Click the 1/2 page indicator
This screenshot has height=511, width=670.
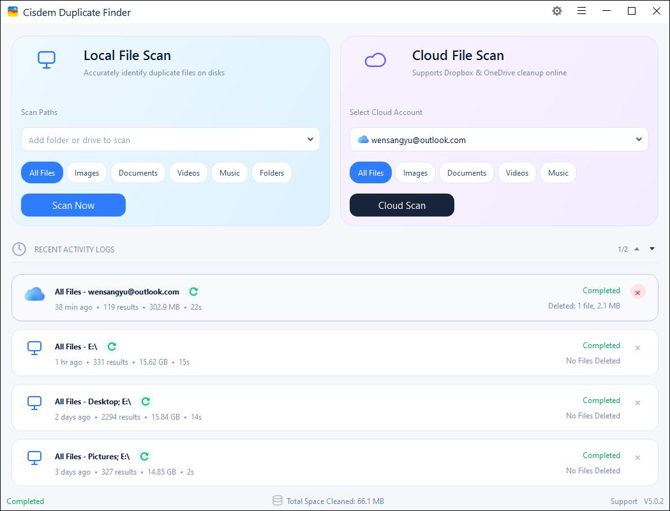623,249
